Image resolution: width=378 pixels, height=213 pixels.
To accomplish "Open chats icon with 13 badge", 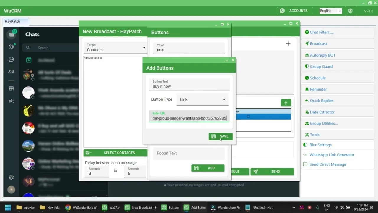I will click(x=12, y=34).
